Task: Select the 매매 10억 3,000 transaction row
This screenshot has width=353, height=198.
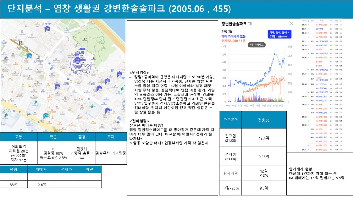Action: tap(322, 92)
